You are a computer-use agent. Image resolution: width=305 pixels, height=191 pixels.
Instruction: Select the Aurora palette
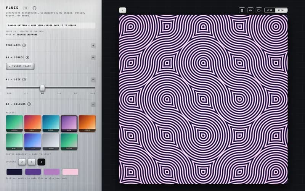14,123
